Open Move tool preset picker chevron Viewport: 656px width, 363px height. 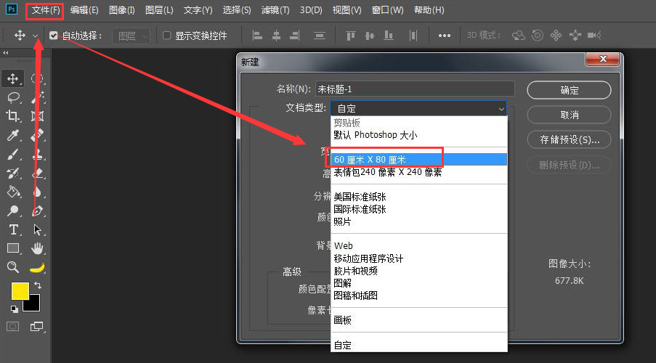(x=36, y=36)
